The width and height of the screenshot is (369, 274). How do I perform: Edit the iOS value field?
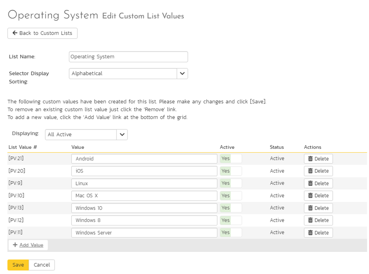(x=144, y=171)
